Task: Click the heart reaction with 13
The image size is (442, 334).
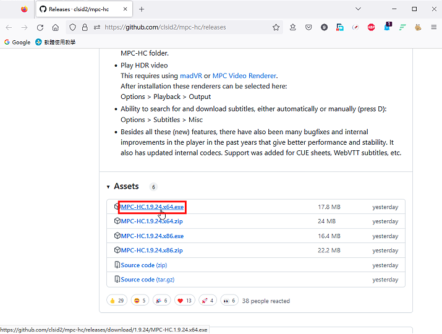Action: pyautogui.click(x=185, y=301)
